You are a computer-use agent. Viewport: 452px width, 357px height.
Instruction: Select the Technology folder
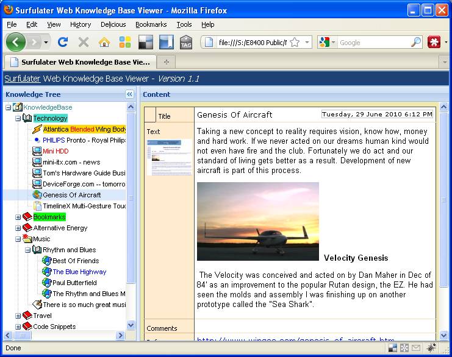(50, 118)
